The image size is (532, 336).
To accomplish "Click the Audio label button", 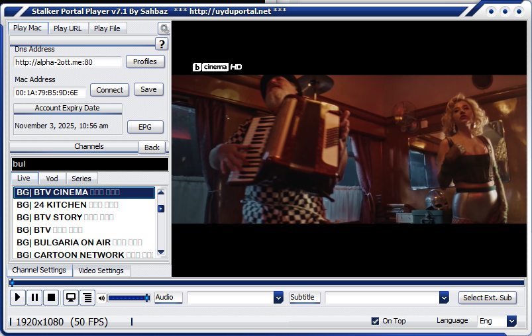I will 168,298.
